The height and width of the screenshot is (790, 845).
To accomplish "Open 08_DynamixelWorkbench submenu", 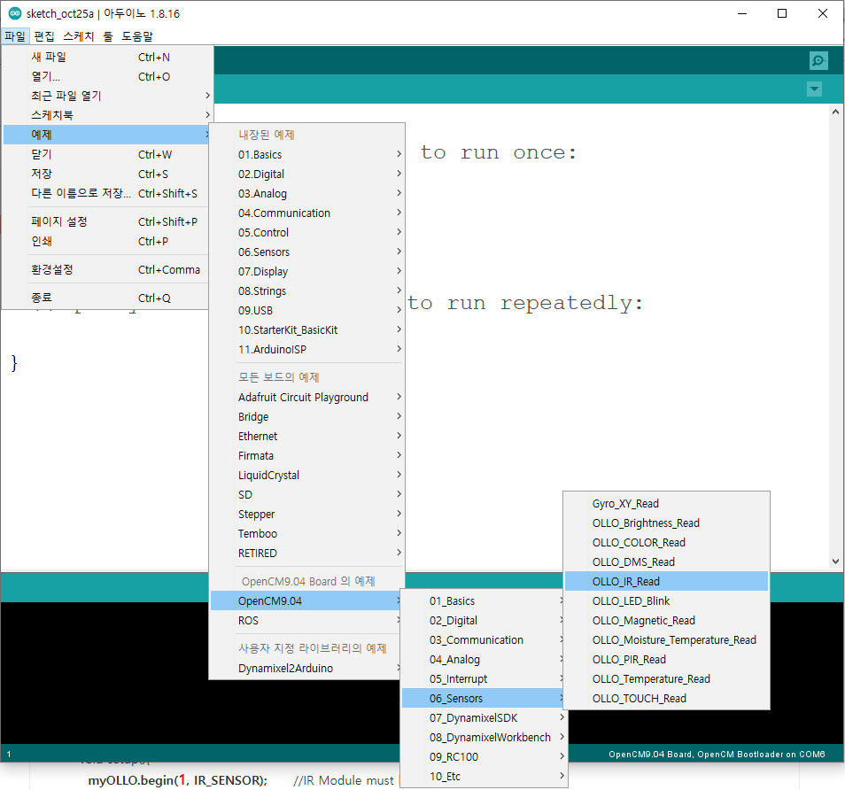I will 484,737.
